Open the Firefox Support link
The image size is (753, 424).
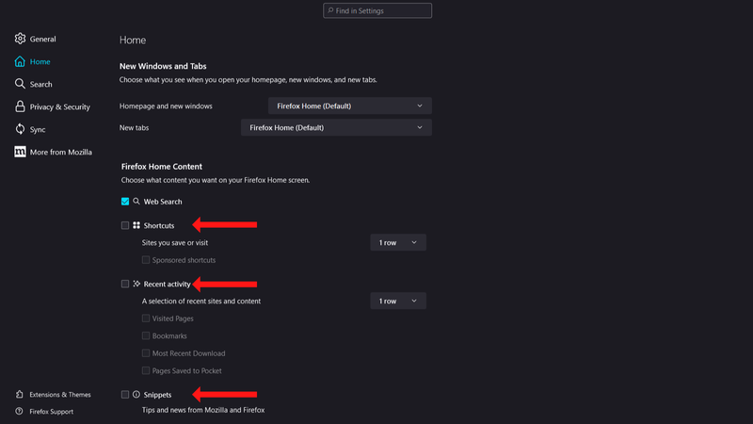pyautogui.click(x=51, y=412)
